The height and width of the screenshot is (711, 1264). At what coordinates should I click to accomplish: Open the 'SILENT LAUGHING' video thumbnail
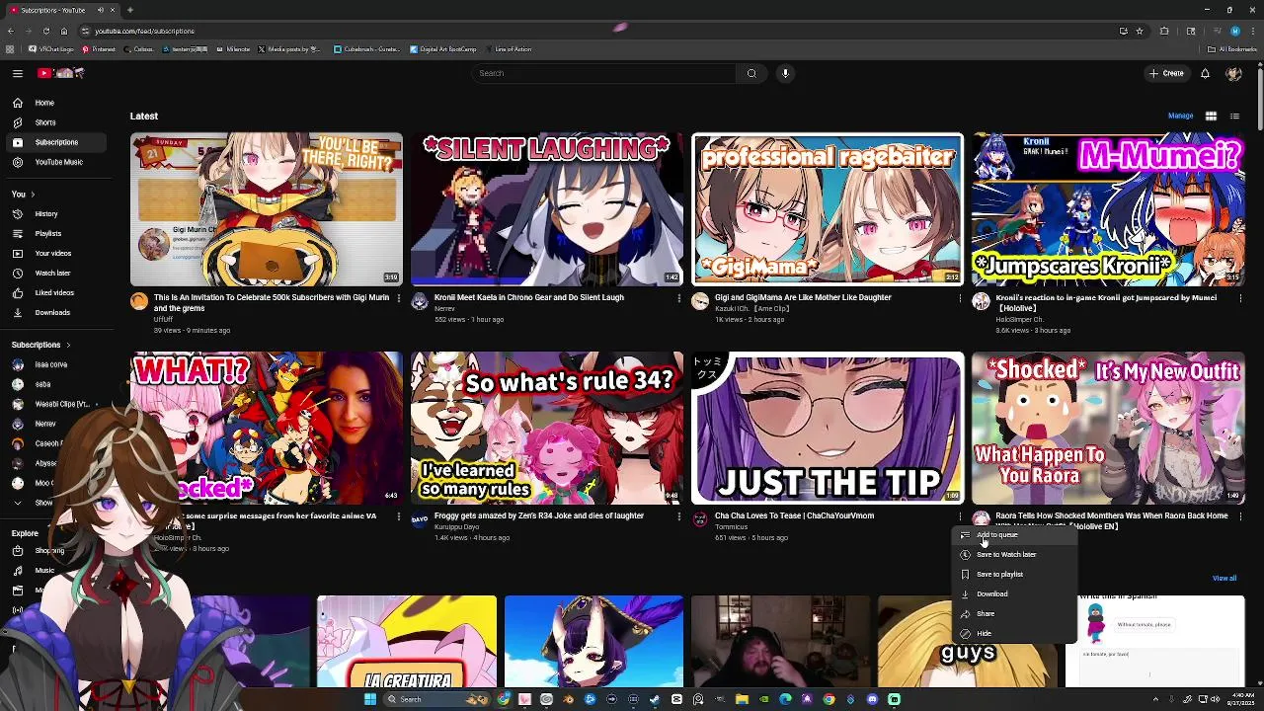(547, 209)
